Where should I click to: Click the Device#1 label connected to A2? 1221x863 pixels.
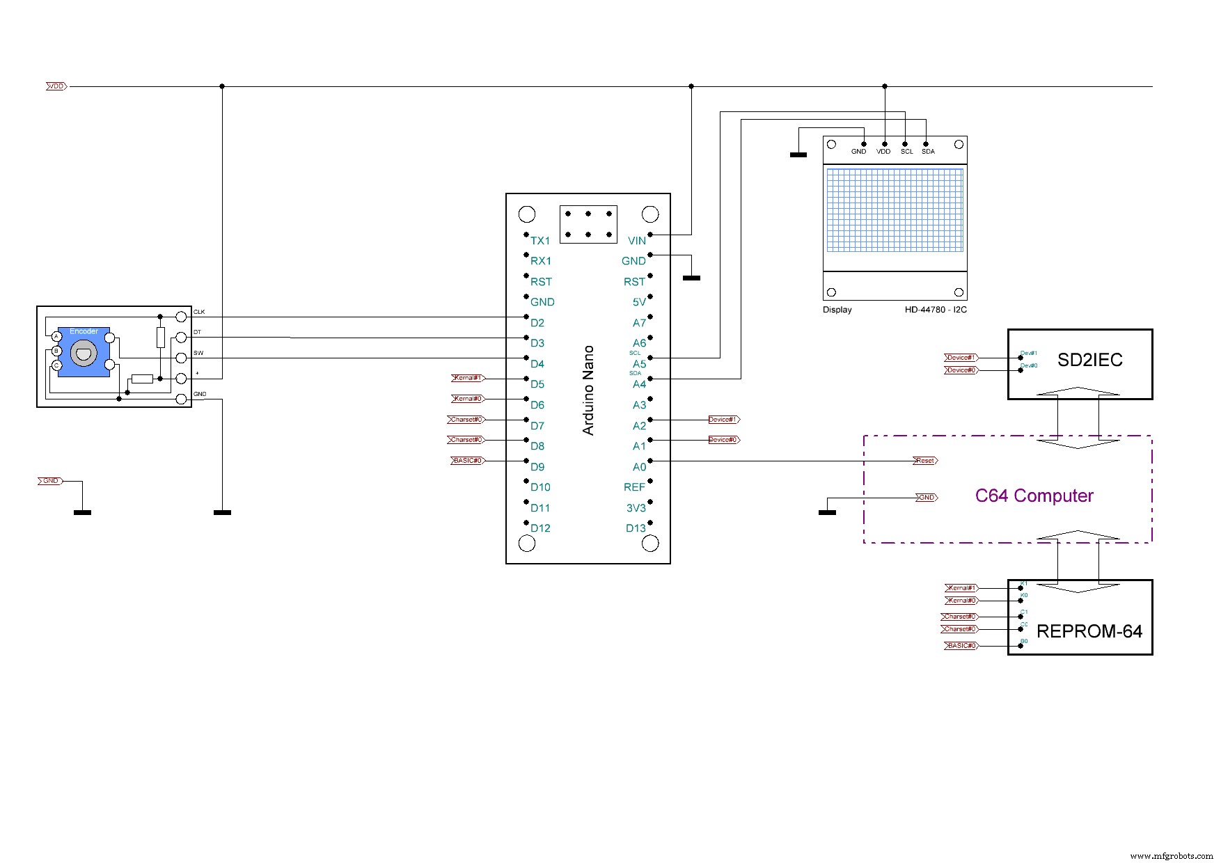pyautogui.click(x=723, y=419)
